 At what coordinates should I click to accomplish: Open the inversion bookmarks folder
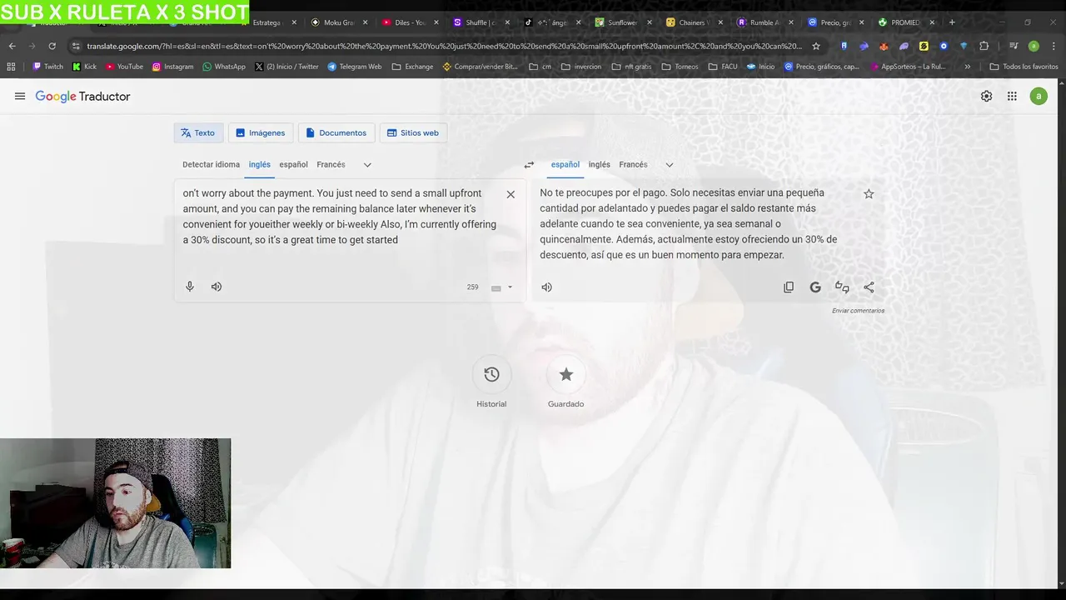(581, 67)
